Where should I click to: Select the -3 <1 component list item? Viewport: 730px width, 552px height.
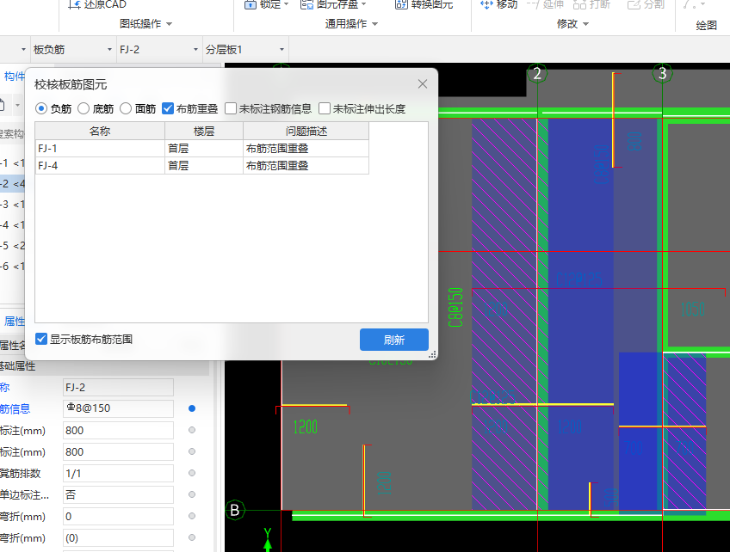(x=12, y=204)
